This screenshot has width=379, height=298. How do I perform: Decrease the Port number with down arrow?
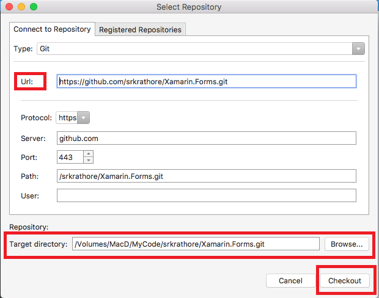coord(89,160)
